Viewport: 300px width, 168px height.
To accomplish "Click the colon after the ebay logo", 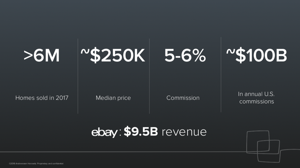I will 120,134.
